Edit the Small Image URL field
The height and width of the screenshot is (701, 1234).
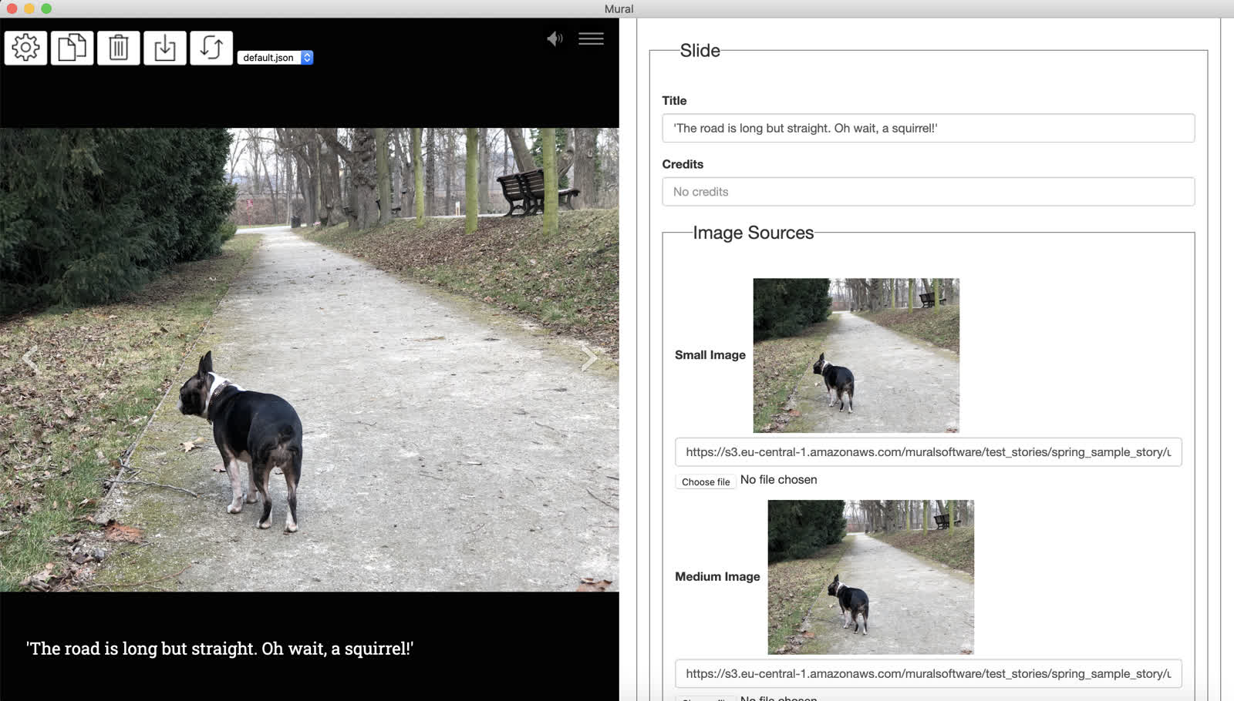click(928, 452)
